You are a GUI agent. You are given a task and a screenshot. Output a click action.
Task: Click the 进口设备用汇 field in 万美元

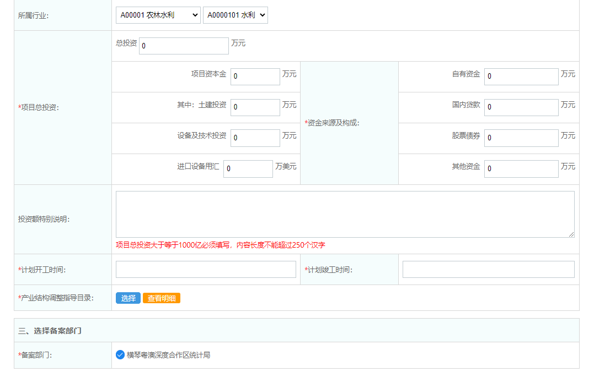point(248,168)
